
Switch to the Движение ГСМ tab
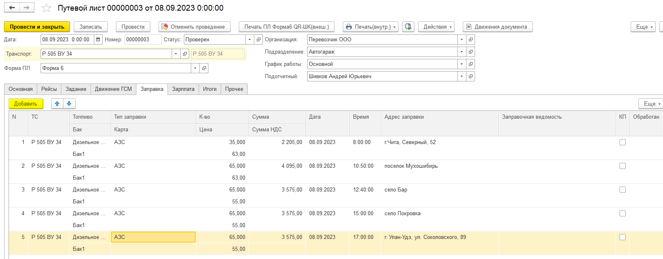(113, 89)
